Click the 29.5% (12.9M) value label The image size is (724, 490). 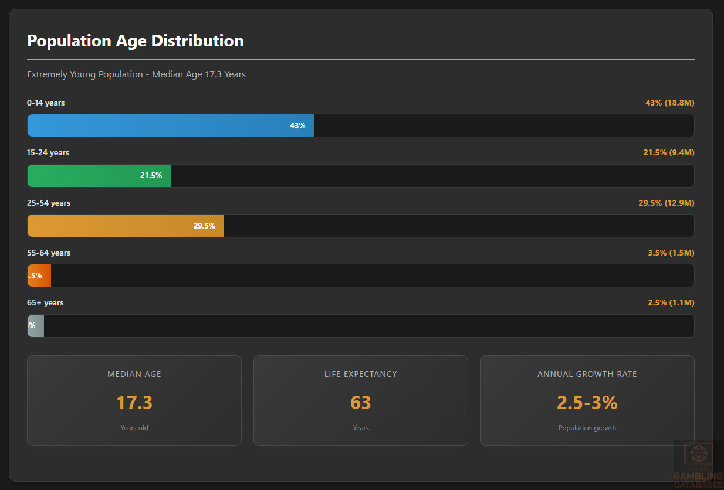coord(666,203)
